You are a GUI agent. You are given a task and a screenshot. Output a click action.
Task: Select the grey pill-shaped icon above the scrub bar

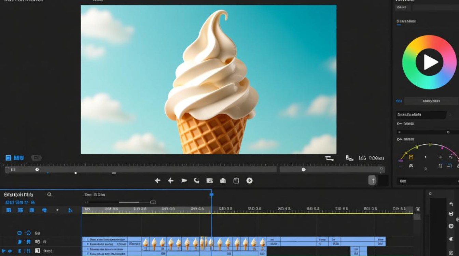click(36, 158)
